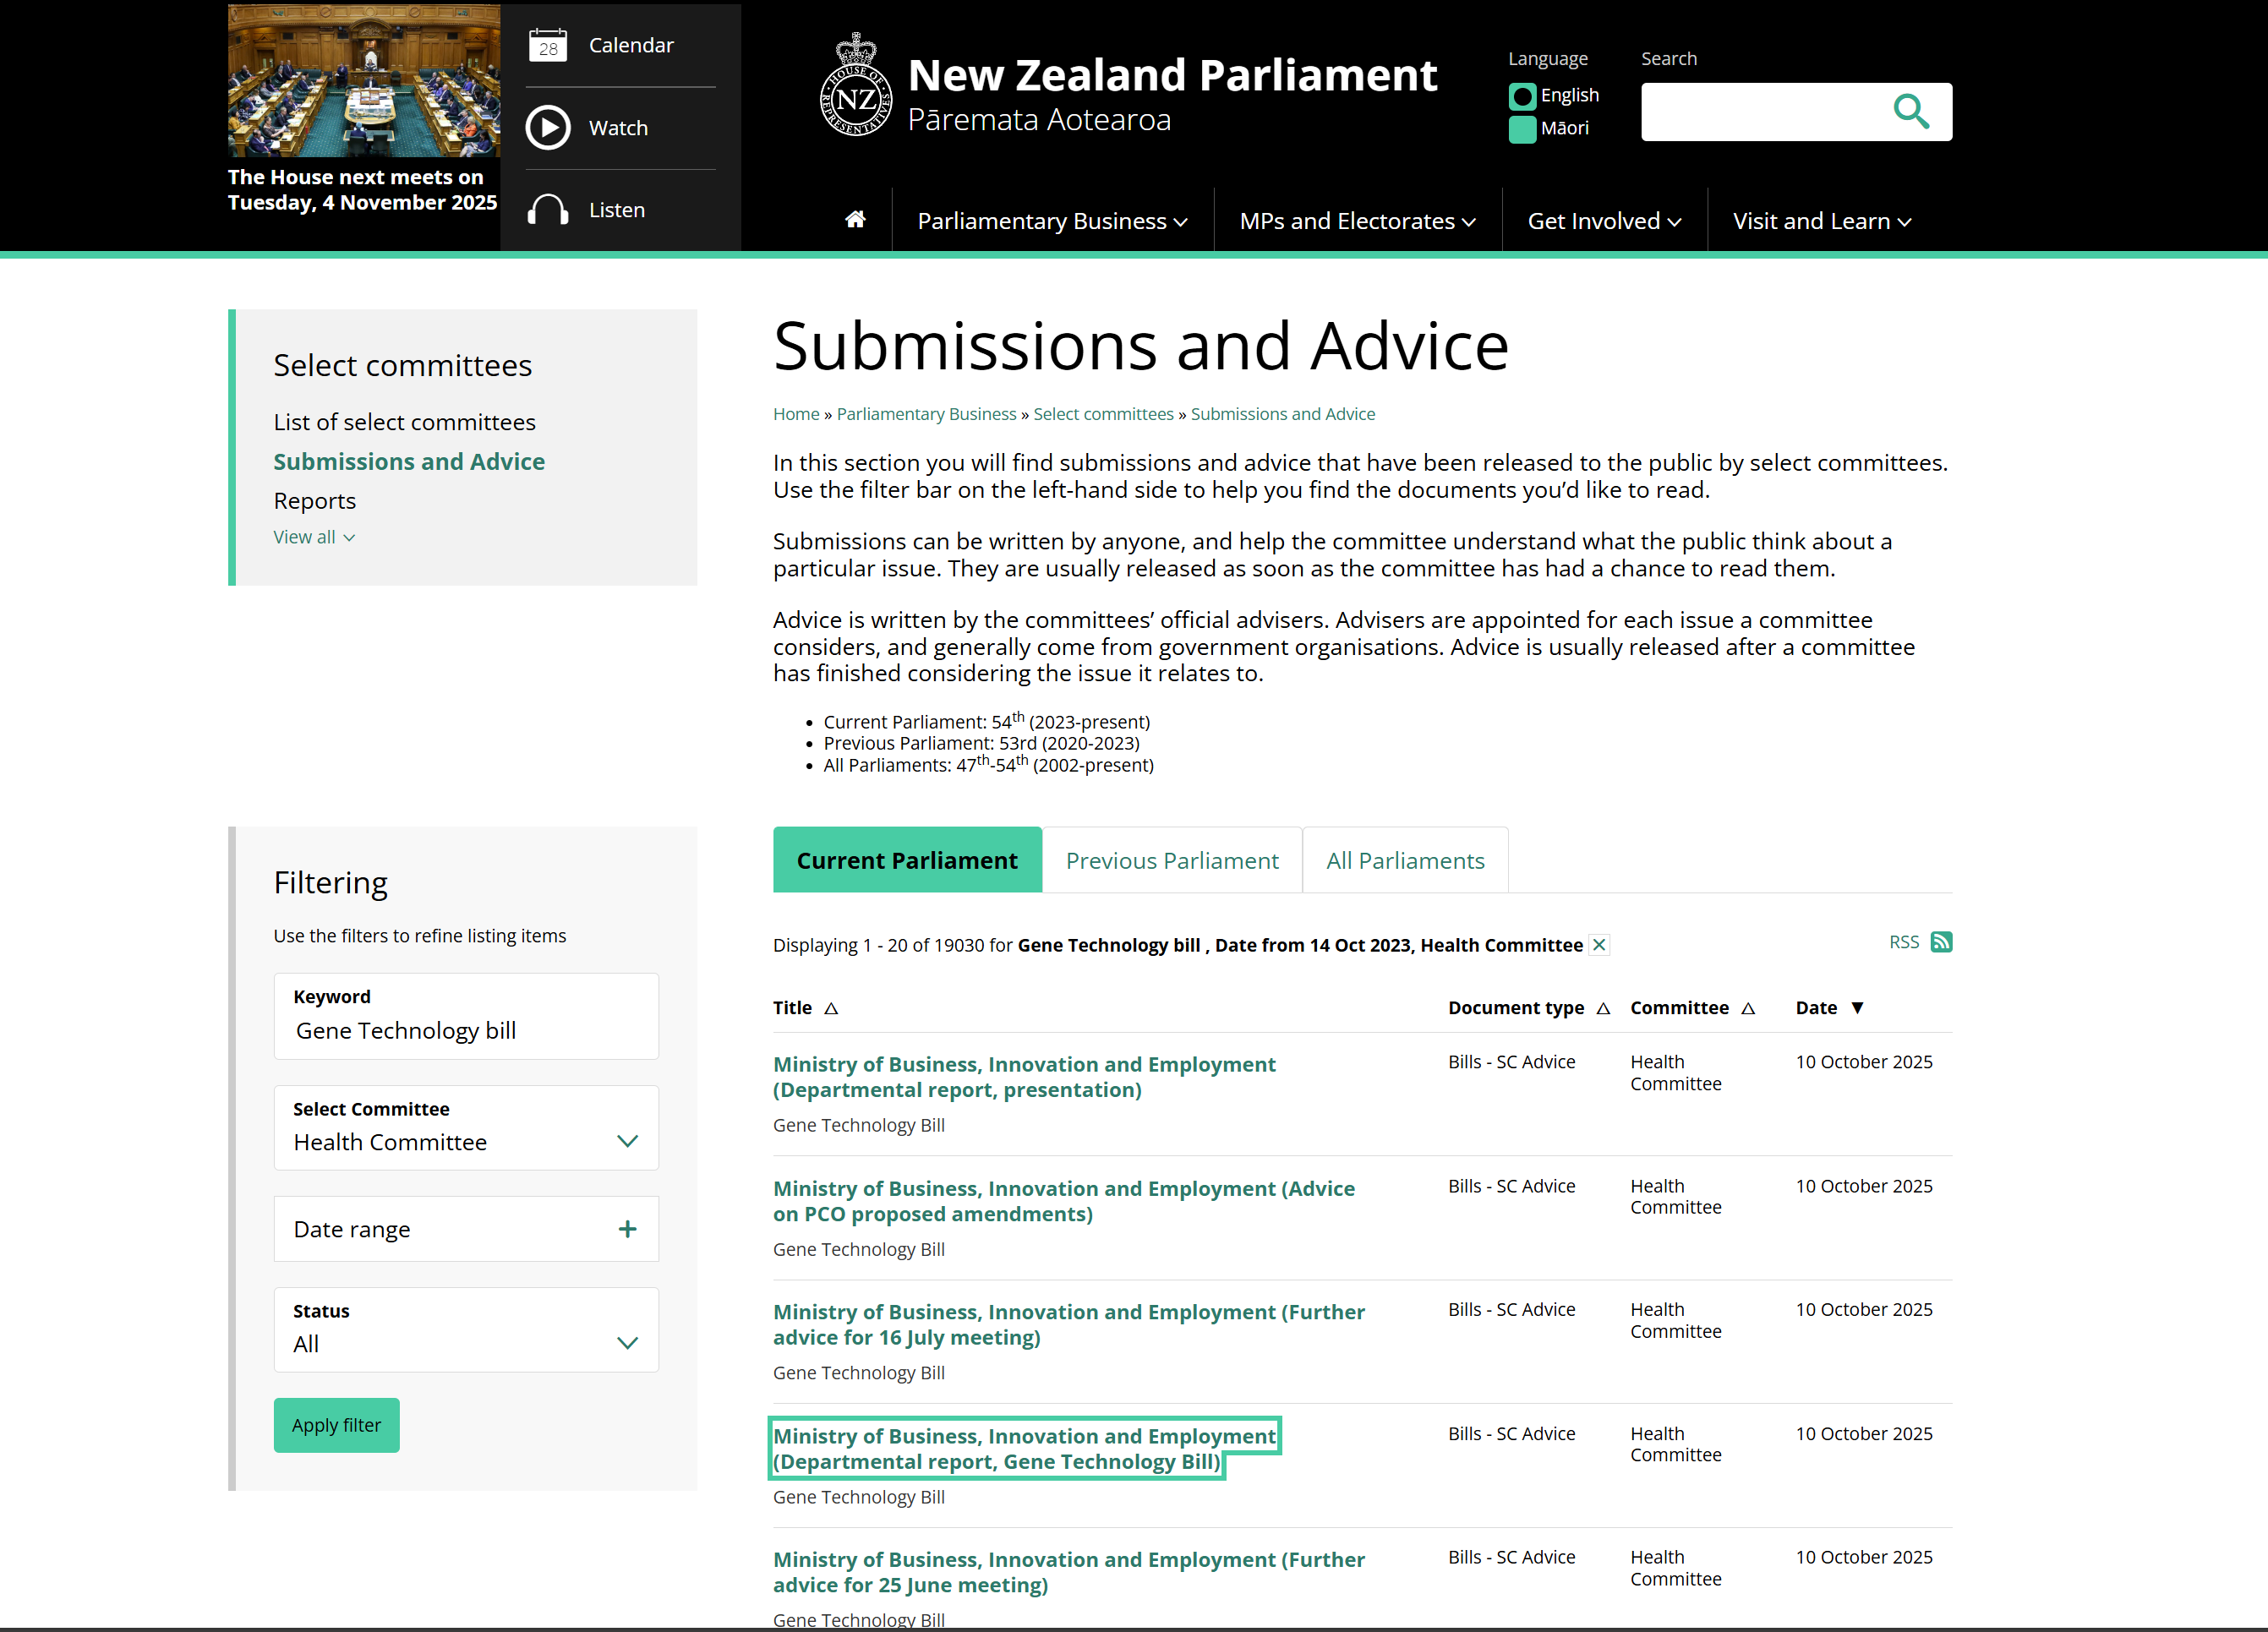Sort by Date descending arrow

(x=1857, y=1008)
